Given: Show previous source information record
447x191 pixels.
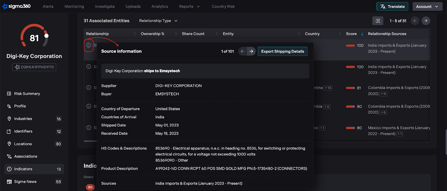Looking at the screenshot, I should [x=242, y=51].
